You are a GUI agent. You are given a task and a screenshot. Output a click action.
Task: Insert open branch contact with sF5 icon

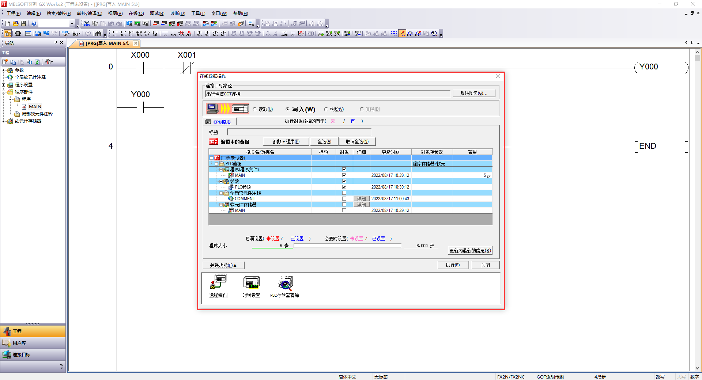pos(123,34)
